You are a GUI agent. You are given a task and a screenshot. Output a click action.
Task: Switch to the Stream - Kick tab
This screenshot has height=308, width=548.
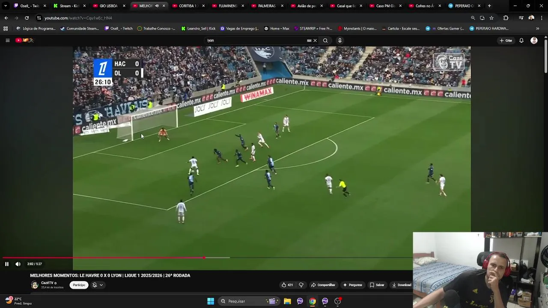coord(69,6)
